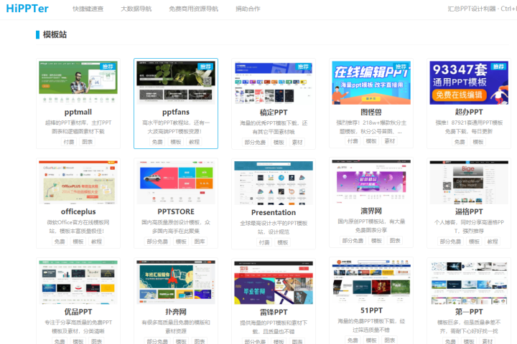Click the 图库 tag under PPTSTORE
Screen dimensions: 517x344
pos(200,242)
